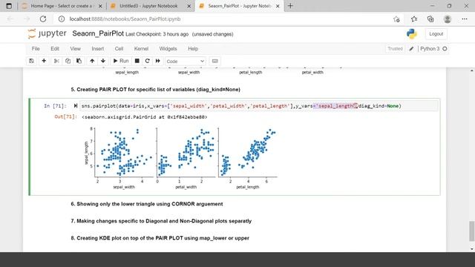Click the PairGrid output text
The height and width of the screenshot is (267, 475).
[x=145, y=117]
